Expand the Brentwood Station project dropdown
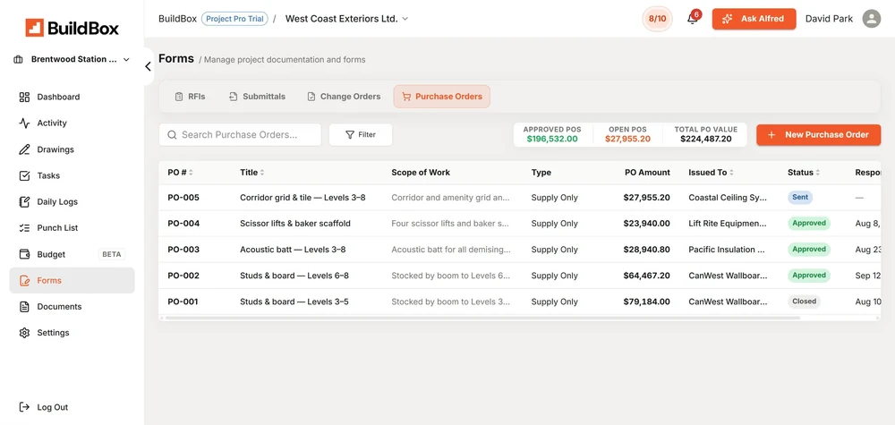 126,59
